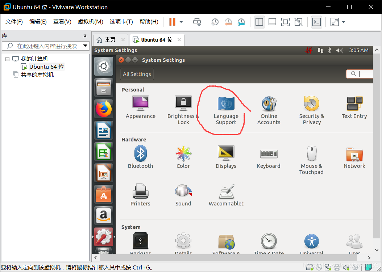The height and width of the screenshot is (272, 382).
Task: Open Time & Date clock icon
Action: click(269, 241)
